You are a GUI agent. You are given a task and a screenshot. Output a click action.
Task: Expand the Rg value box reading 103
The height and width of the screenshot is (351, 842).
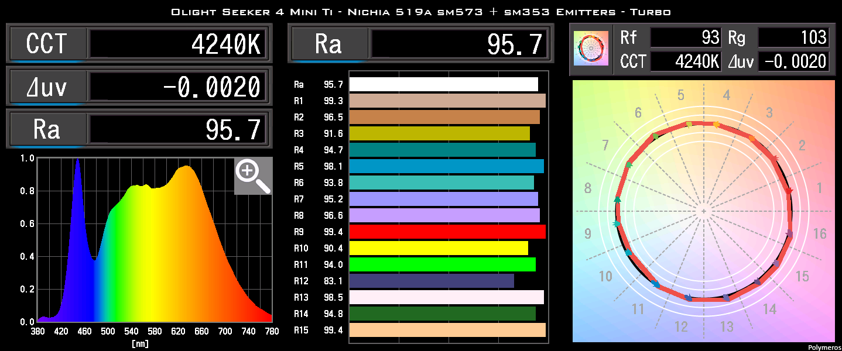point(795,37)
